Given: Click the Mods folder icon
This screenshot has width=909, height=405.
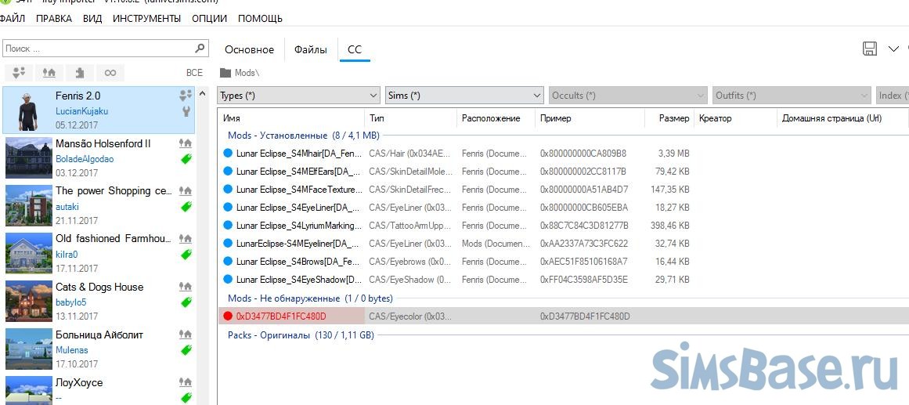Looking at the screenshot, I should tap(225, 73).
